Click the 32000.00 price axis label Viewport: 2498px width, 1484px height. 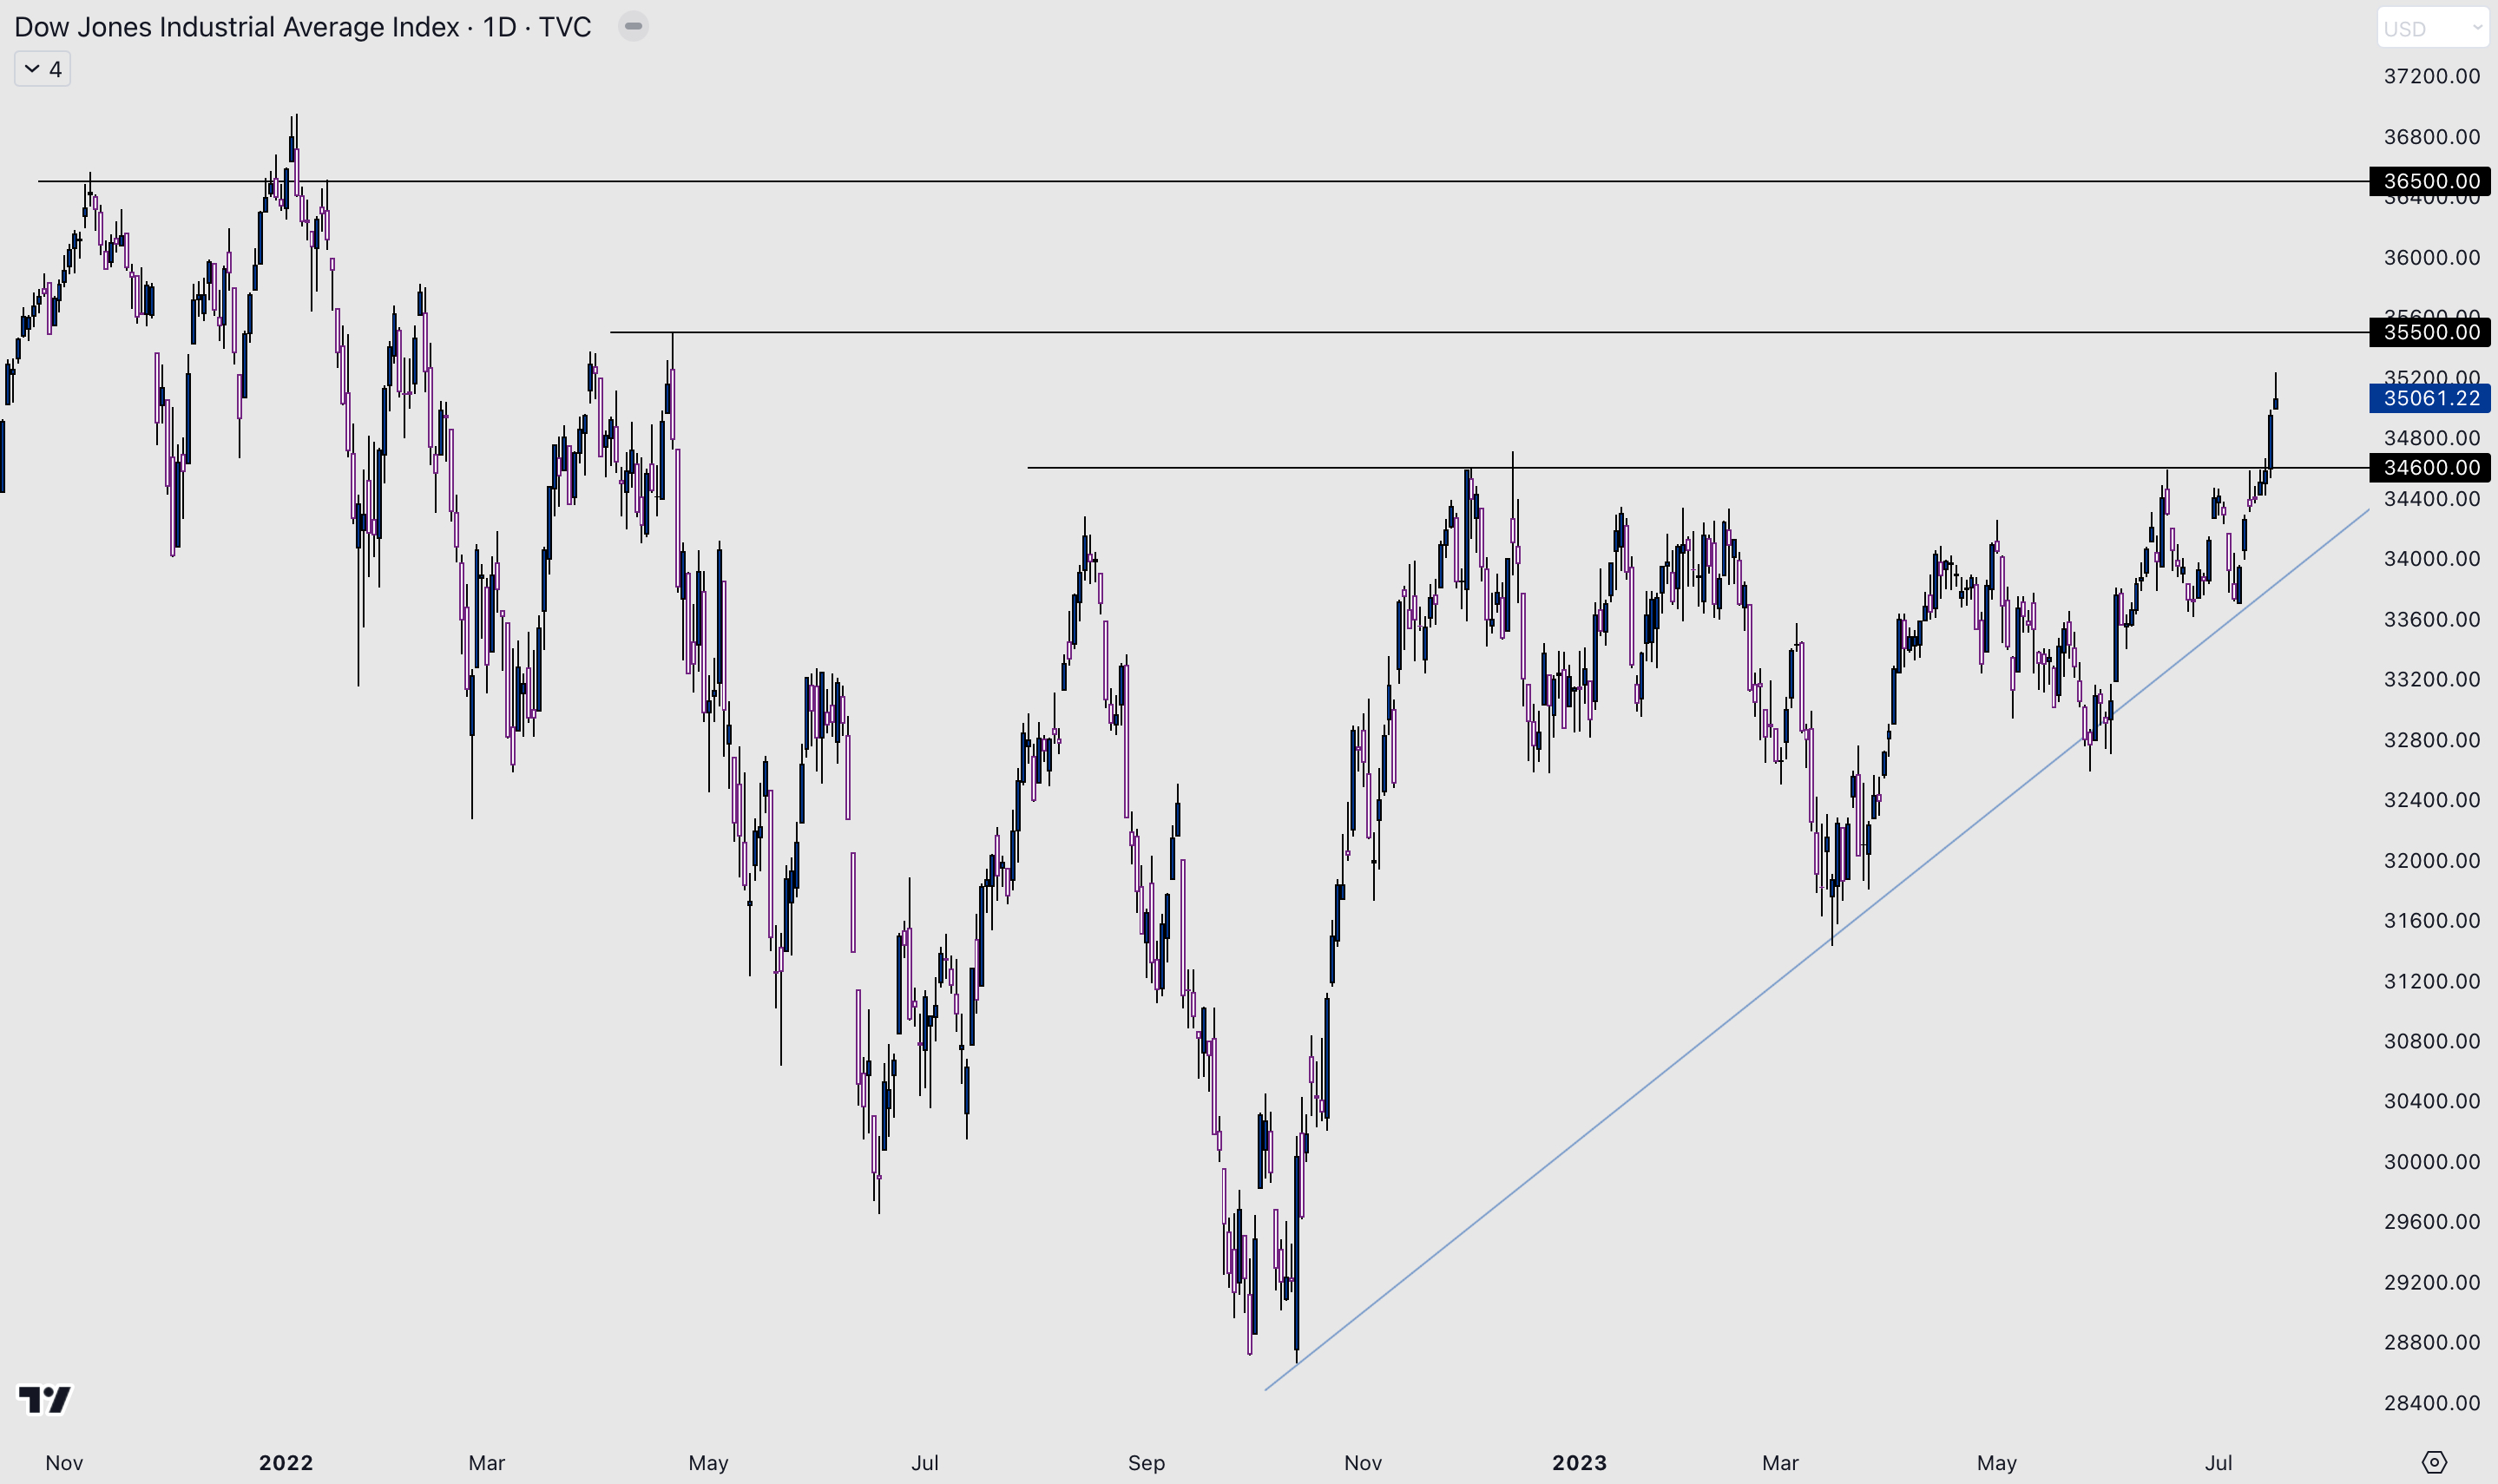point(2432,860)
